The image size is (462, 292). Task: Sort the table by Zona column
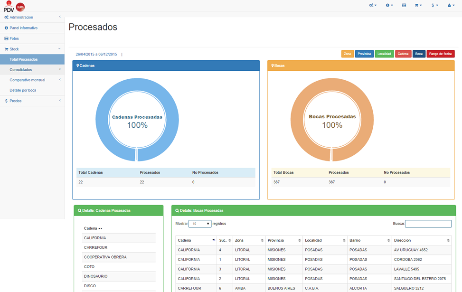pyautogui.click(x=249, y=240)
